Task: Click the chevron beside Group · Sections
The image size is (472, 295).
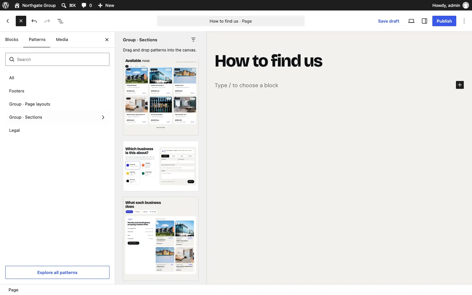Action: 103,117
